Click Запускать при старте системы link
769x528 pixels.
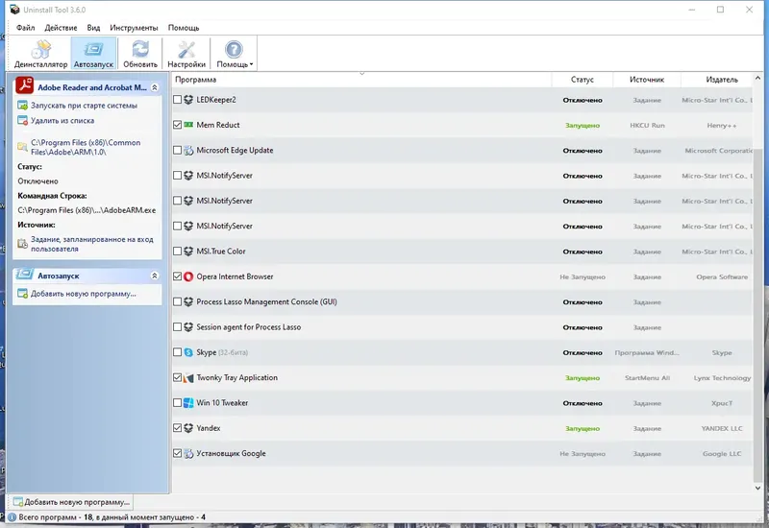84,106
